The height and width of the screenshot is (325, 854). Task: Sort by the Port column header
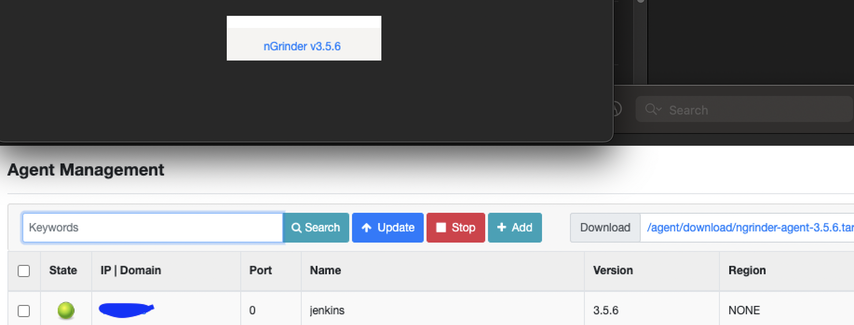[260, 271]
